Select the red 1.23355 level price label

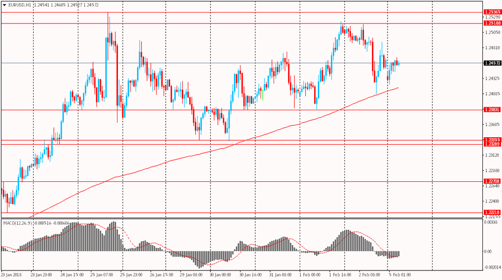tap(492, 140)
